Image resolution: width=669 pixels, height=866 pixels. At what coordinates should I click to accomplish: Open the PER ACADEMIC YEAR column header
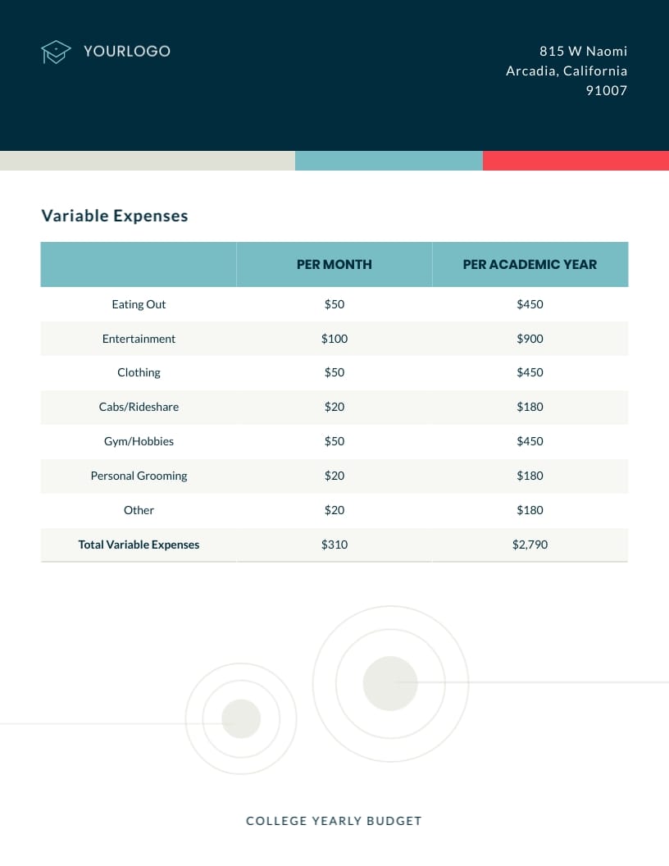pos(530,264)
